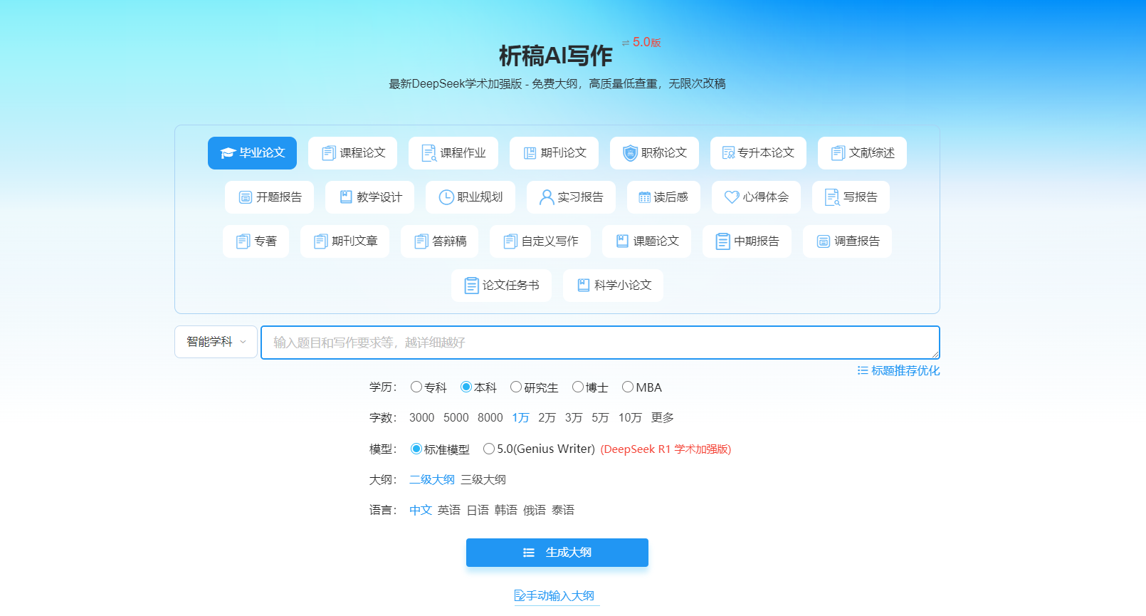The width and height of the screenshot is (1146, 616).
Task: Select the 文献综述 category tab
Action: (x=862, y=153)
